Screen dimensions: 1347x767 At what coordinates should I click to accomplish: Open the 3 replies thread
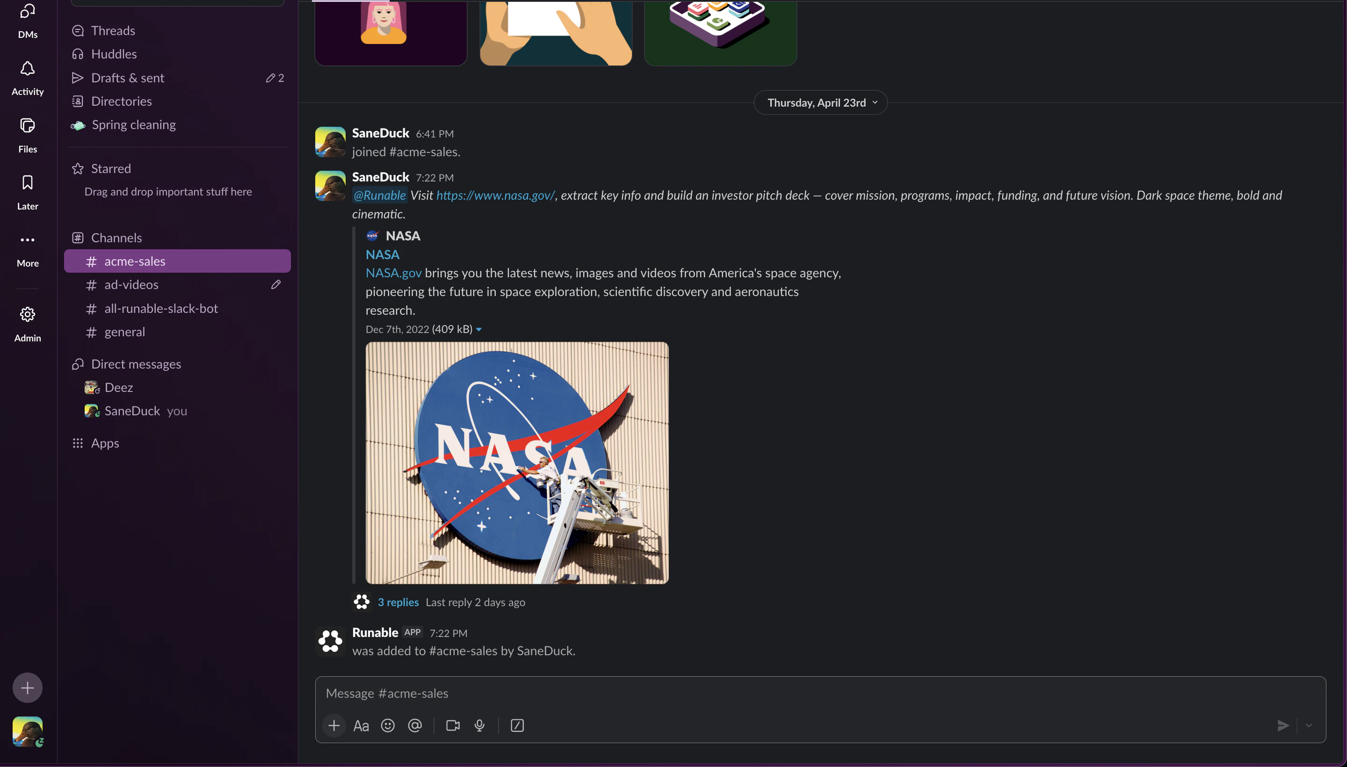coord(398,602)
